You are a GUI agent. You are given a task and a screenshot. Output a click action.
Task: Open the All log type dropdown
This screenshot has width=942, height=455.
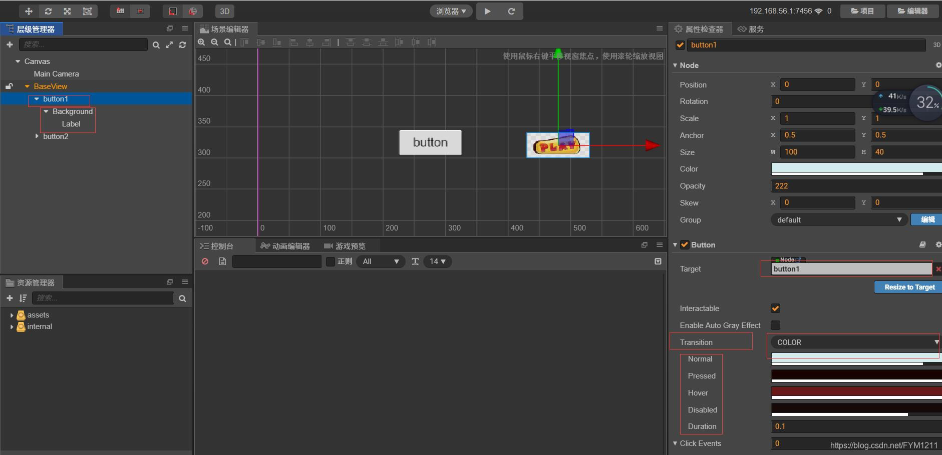381,261
